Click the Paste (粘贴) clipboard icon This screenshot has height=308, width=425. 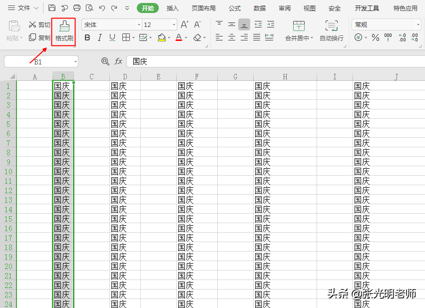coord(14,26)
